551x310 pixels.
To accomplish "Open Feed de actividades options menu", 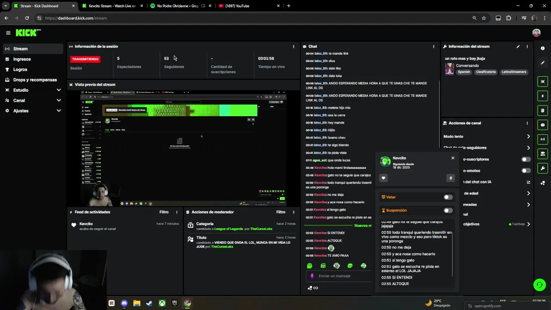I will [x=176, y=212].
